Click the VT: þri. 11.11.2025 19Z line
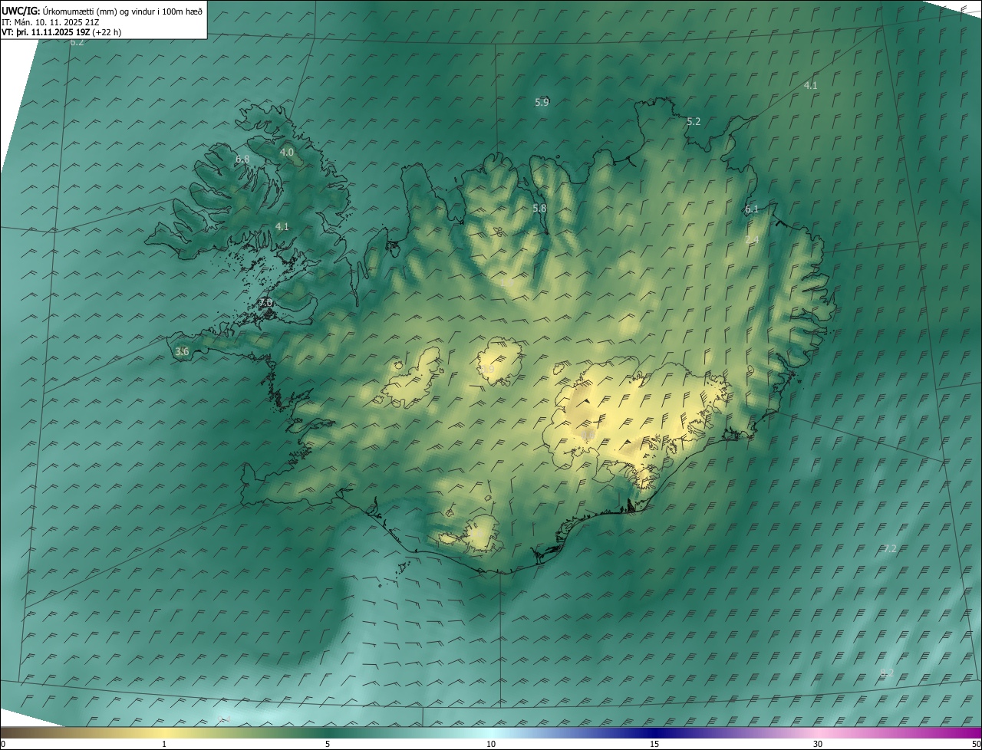This screenshot has width=982, height=750. point(61,32)
